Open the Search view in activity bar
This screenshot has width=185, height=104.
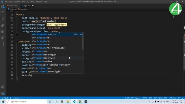[3, 13]
